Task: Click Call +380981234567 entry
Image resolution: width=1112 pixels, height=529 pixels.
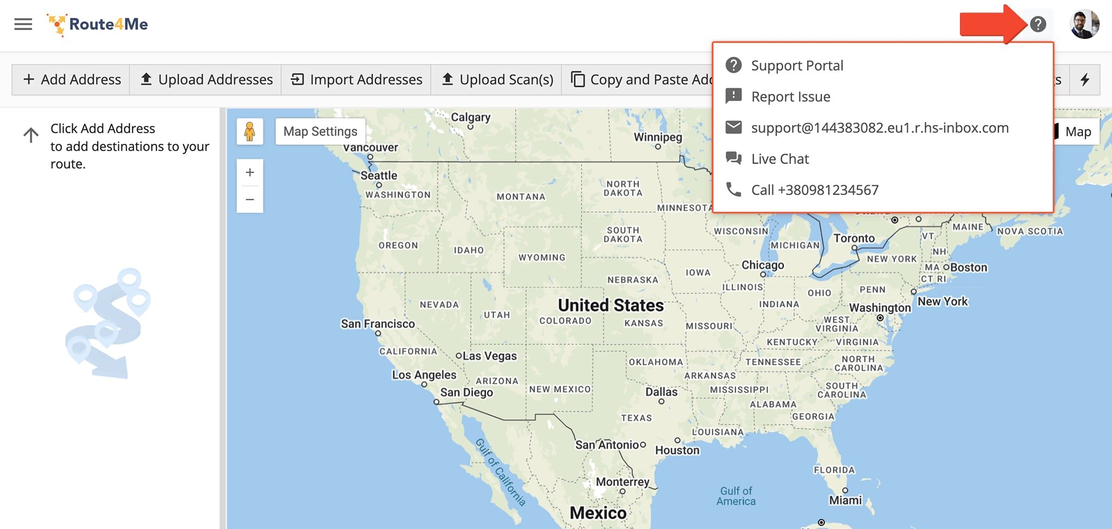Action: pyautogui.click(x=883, y=190)
